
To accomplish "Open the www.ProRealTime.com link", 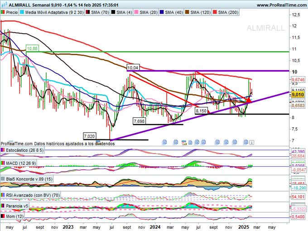I will [282, 5].
